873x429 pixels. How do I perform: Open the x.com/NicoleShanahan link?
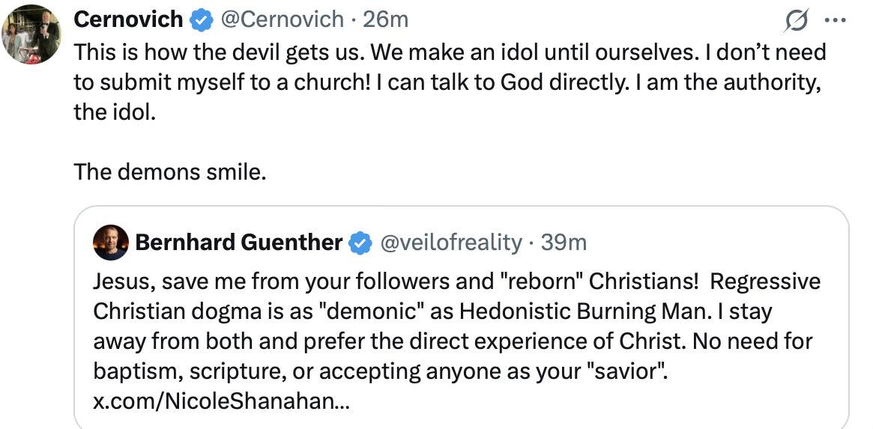pyautogui.click(x=221, y=401)
